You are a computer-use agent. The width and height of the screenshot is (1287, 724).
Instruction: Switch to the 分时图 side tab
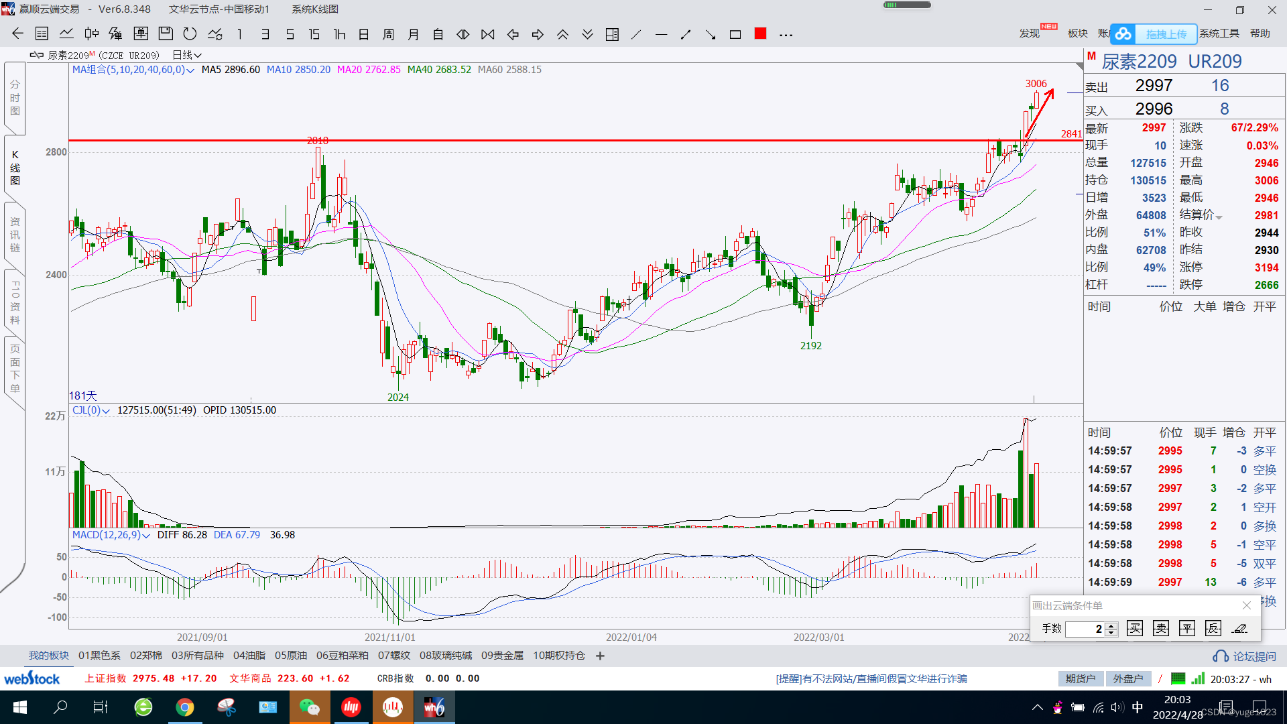click(15, 98)
